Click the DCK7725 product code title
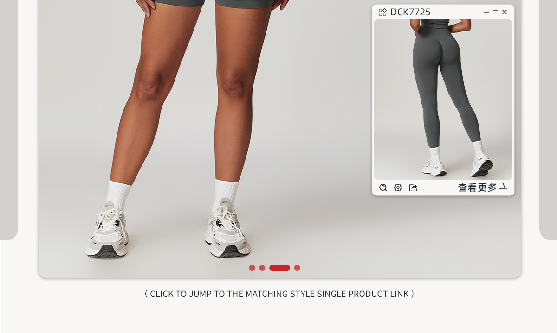The height and width of the screenshot is (333, 557). (x=410, y=12)
